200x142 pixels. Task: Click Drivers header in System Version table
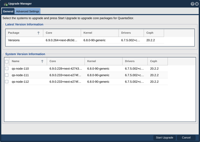click(x=135, y=61)
